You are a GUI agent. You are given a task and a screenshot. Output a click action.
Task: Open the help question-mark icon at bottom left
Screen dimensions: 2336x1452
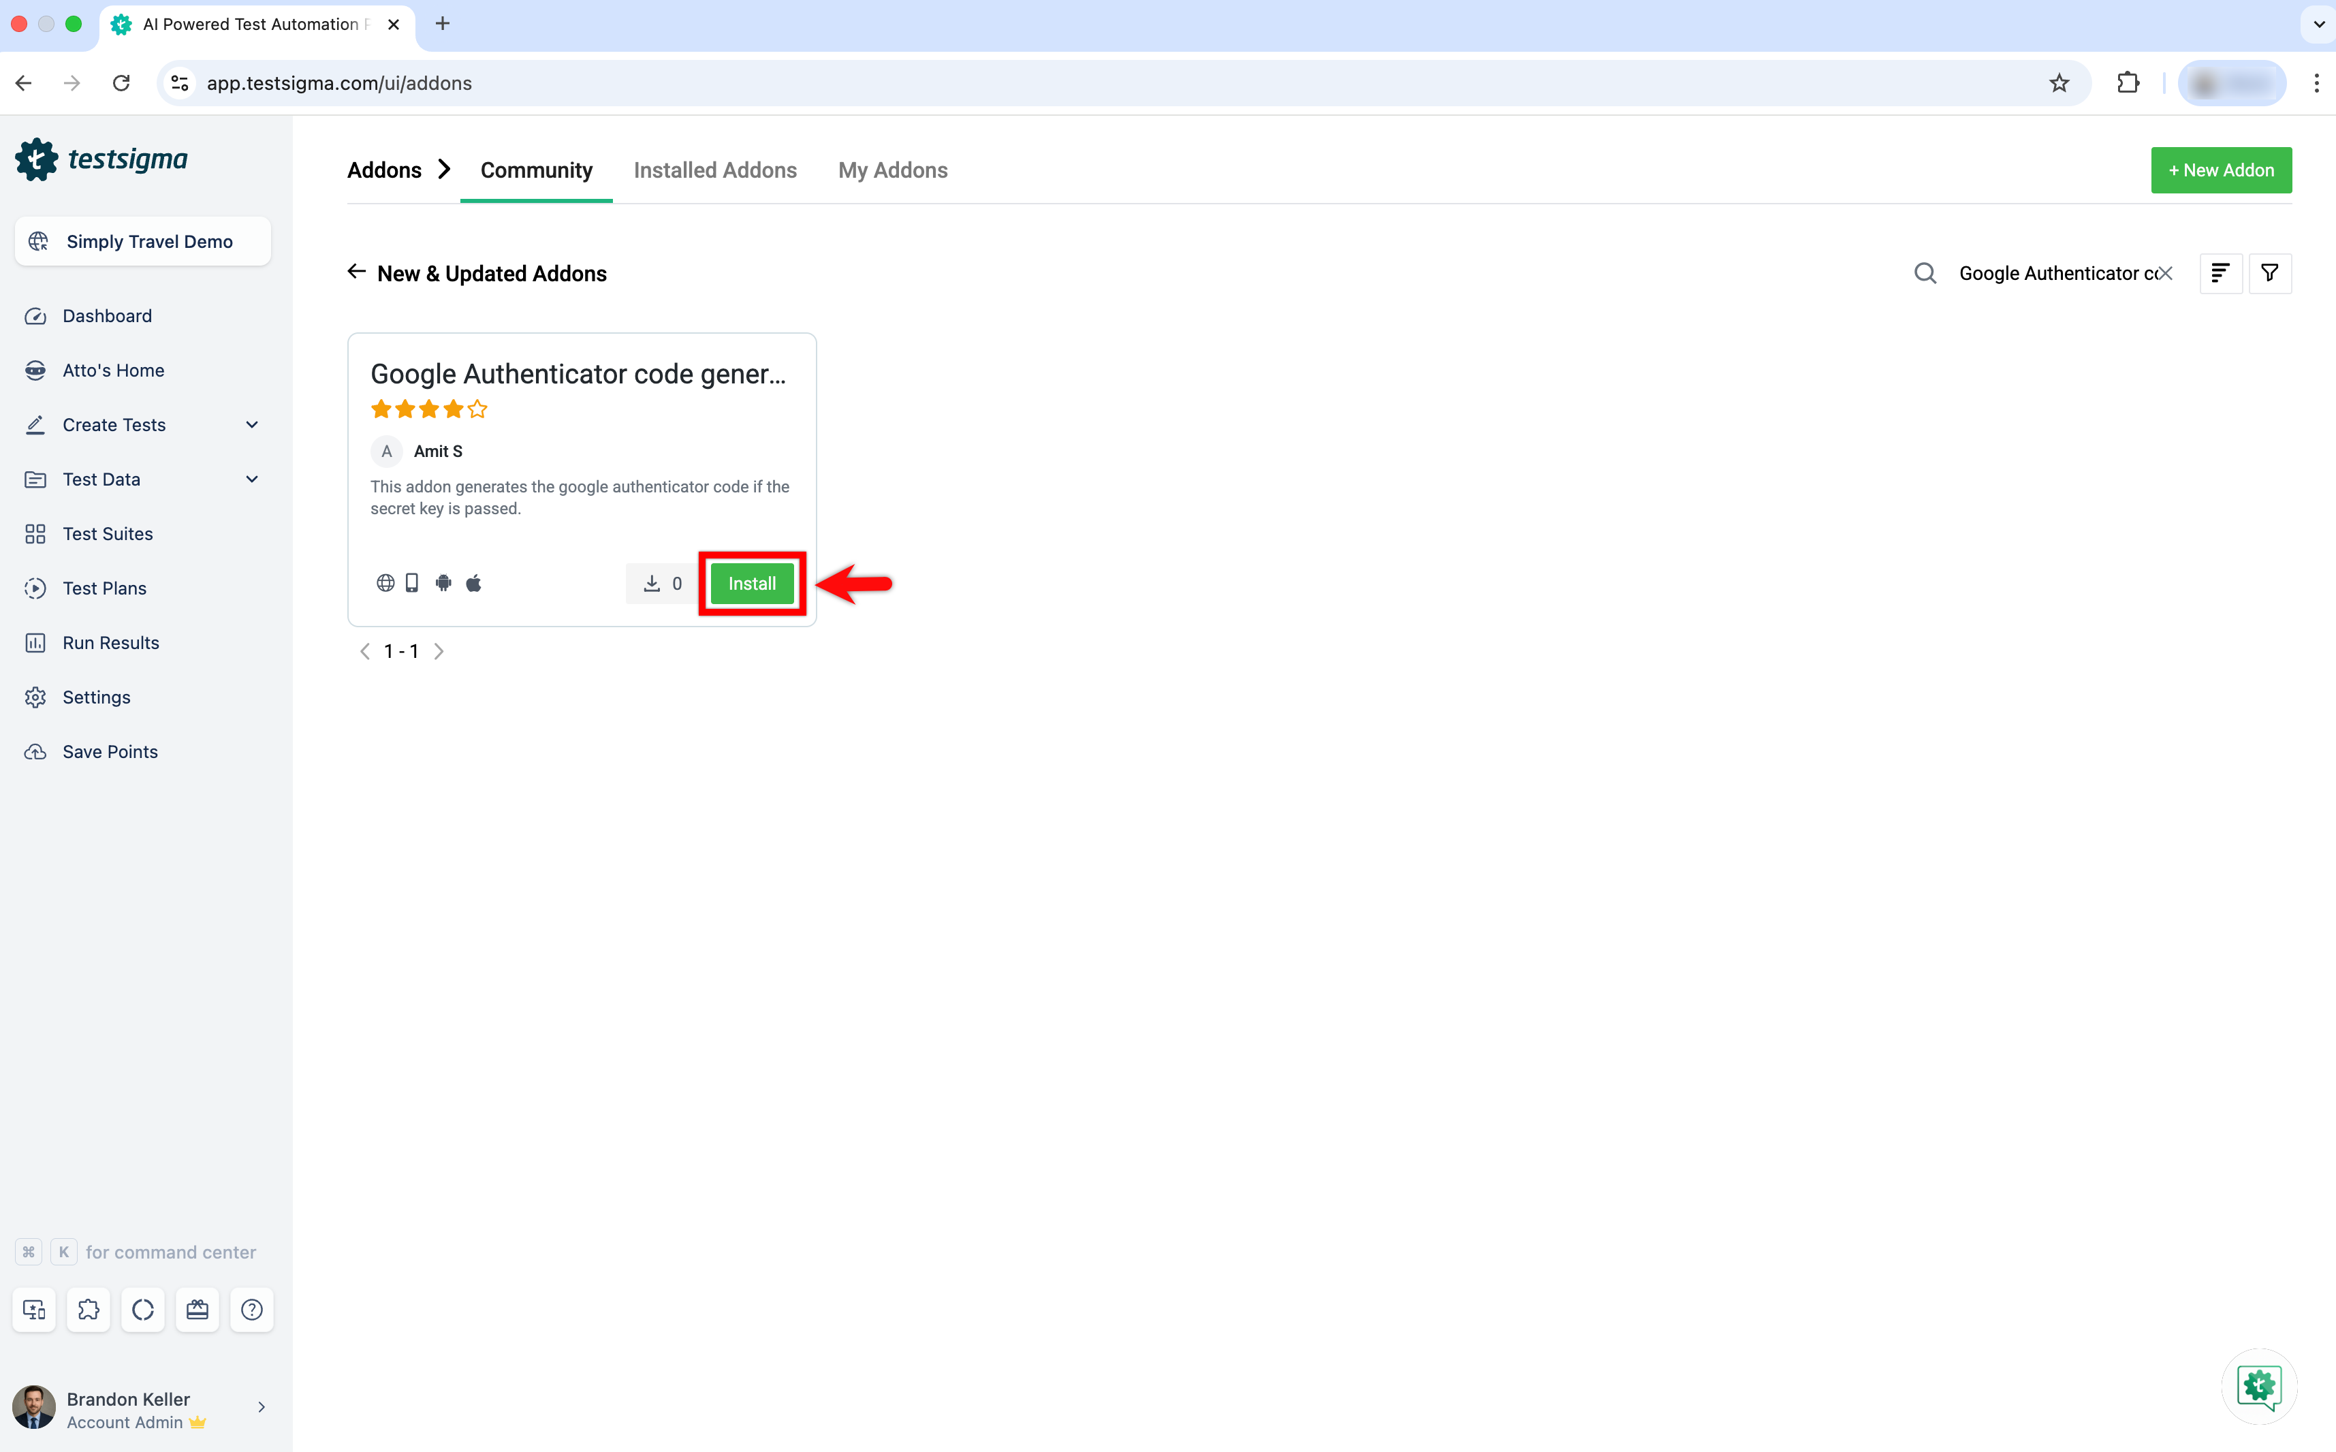[251, 1309]
